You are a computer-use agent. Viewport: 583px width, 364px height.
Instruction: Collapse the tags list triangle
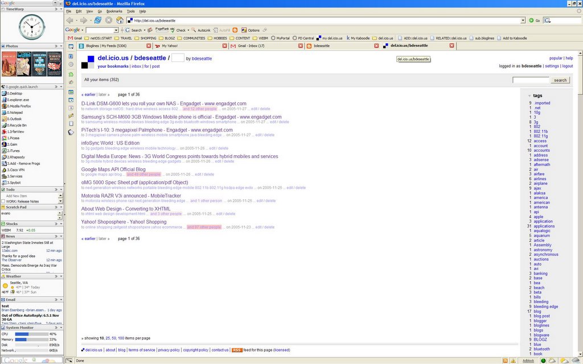(529, 96)
